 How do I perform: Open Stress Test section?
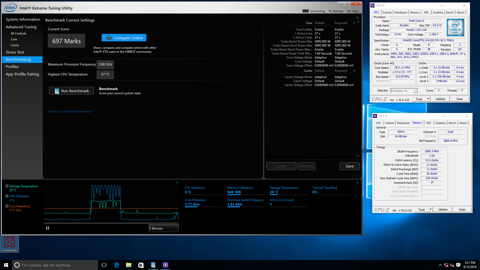coord(15,52)
